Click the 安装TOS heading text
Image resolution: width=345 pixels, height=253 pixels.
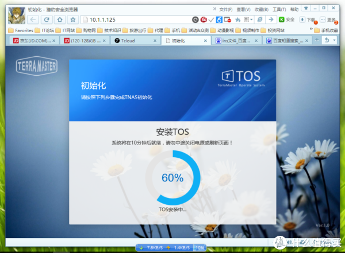172,132
